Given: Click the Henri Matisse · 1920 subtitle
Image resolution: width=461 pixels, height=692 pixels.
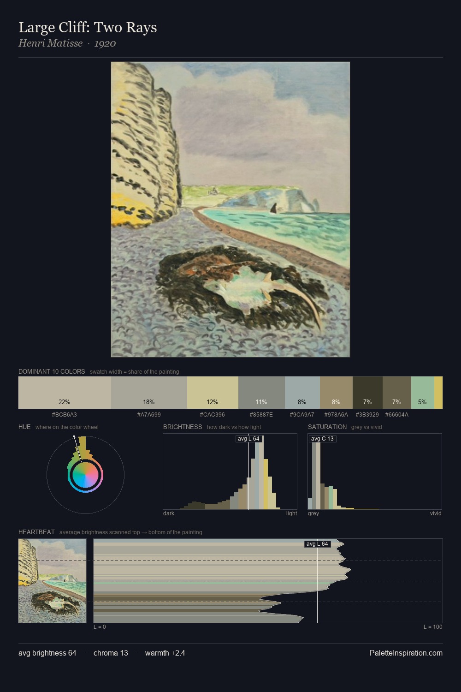Looking at the screenshot, I should pos(67,43).
